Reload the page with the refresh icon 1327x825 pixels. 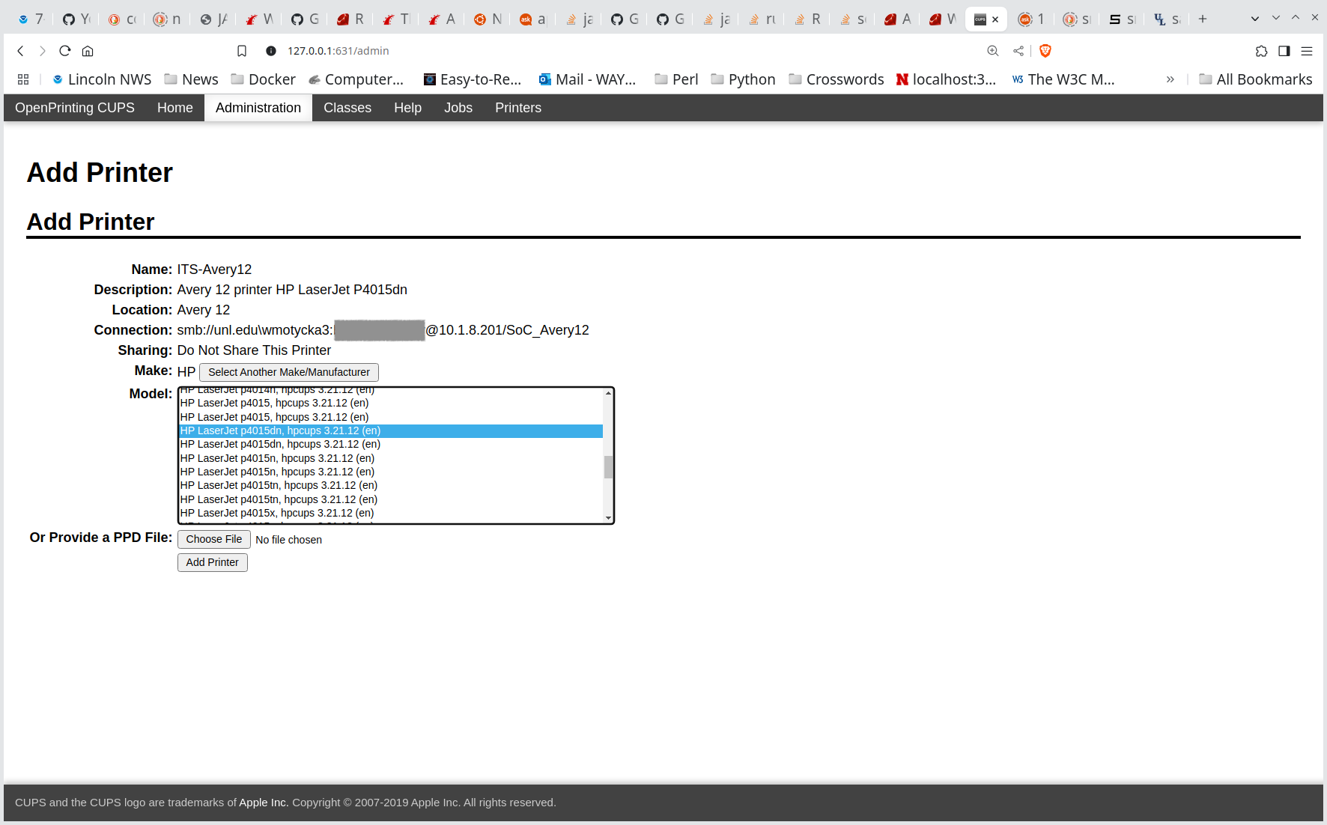65,51
